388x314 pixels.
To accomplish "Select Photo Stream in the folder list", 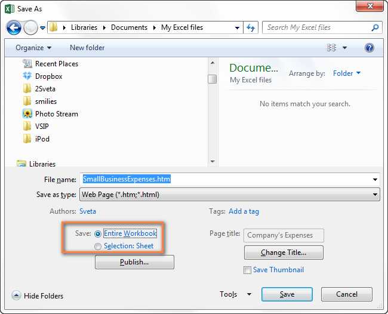I will [57, 114].
